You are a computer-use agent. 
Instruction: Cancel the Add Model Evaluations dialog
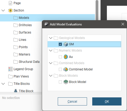(x=72, y=101)
